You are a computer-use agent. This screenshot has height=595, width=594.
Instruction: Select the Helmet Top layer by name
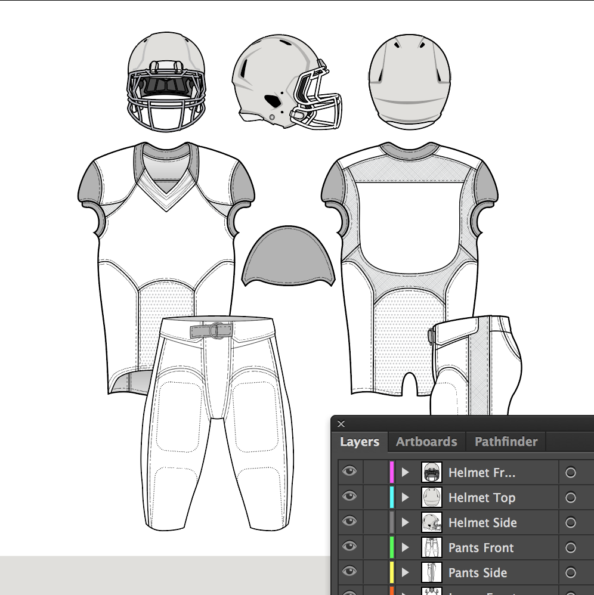481,497
